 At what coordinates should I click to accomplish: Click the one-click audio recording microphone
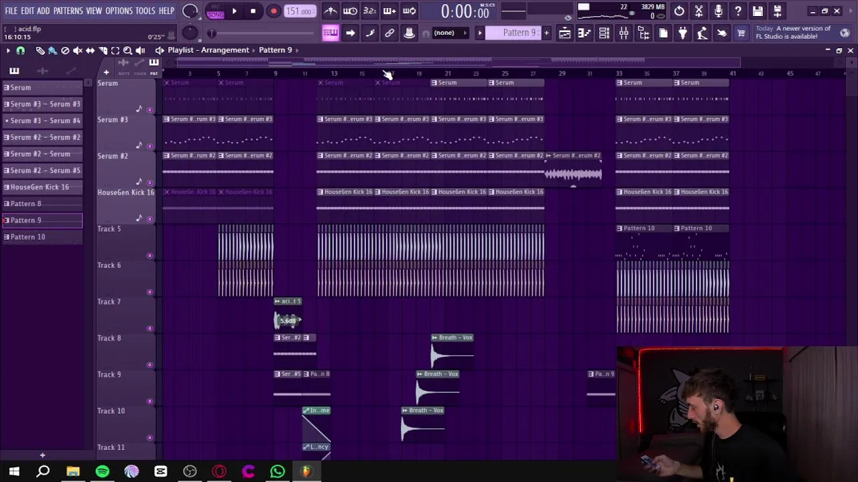tap(719, 11)
